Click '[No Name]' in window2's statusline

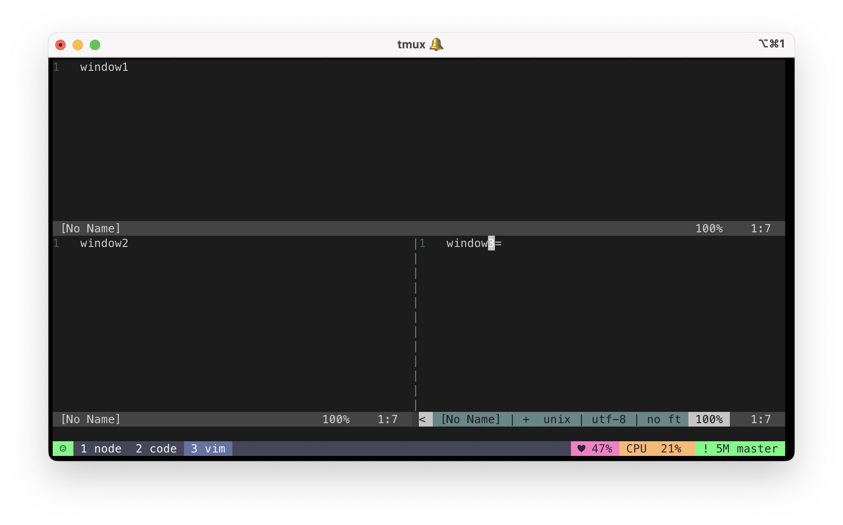(91, 419)
